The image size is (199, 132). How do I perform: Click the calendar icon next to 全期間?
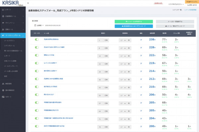pyautogui.click(x=35, y=25)
